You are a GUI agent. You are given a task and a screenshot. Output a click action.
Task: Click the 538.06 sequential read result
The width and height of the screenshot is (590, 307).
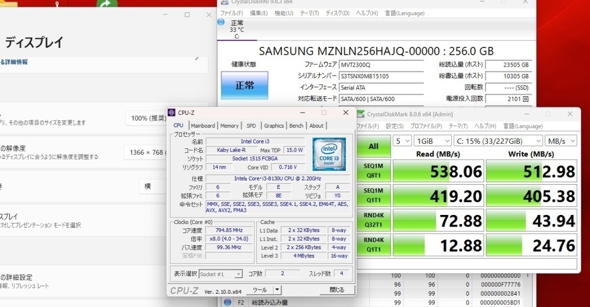tap(438, 171)
